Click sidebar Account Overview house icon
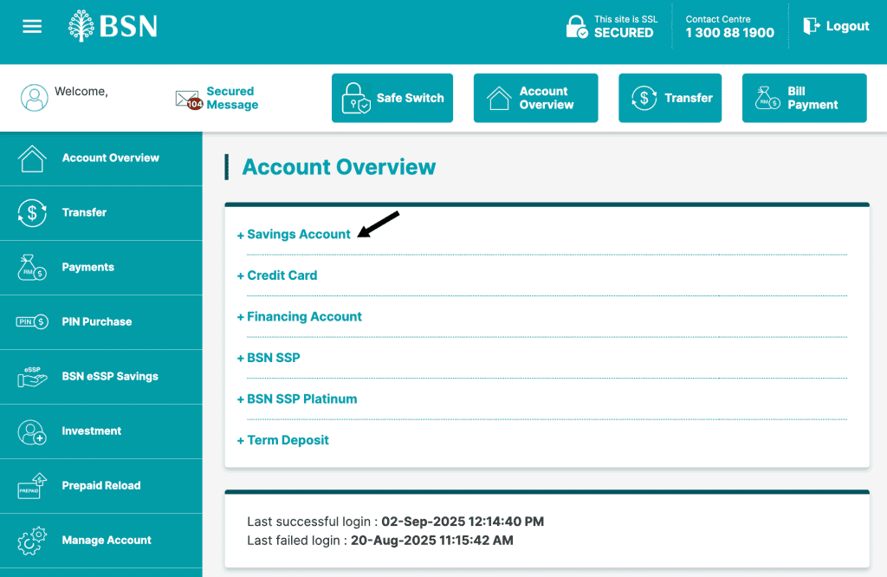This screenshot has height=577, width=887. [32, 159]
